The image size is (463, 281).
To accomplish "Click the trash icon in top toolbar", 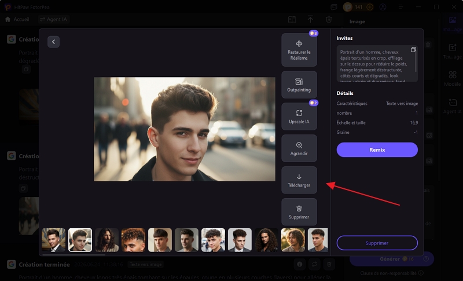I will pyautogui.click(x=329, y=19).
